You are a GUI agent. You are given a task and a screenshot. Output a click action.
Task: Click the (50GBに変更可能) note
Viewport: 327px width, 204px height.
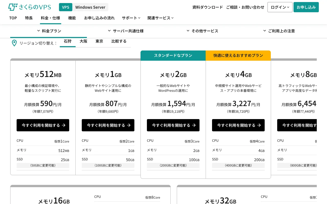tap(43, 165)
